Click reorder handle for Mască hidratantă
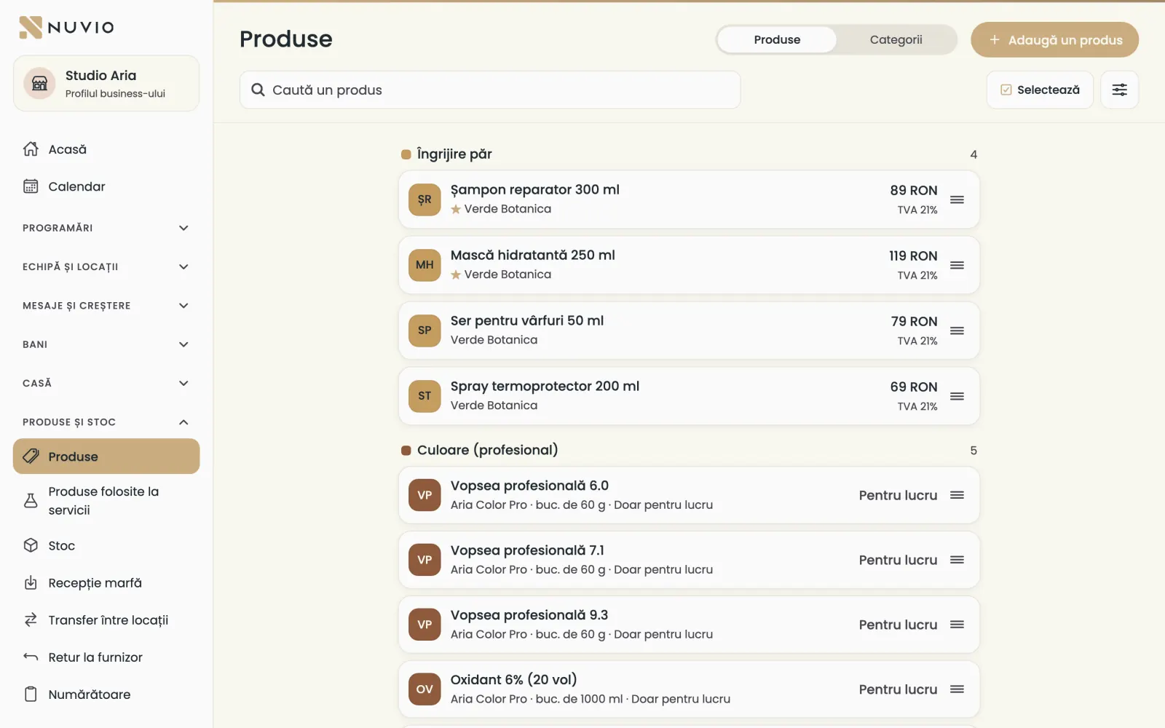1165x728 pixels. click(x=957, y=265)
